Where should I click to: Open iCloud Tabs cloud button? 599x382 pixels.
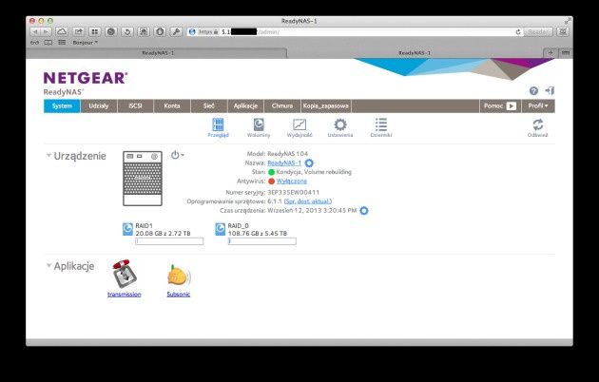pos(62,32)
